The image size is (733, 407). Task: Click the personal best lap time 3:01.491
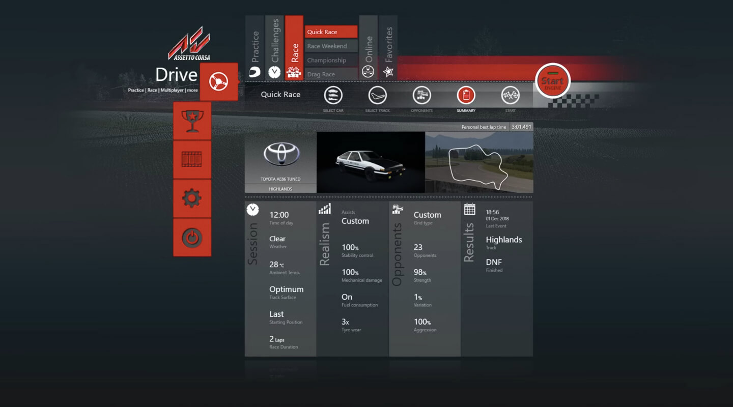point(522,127)
